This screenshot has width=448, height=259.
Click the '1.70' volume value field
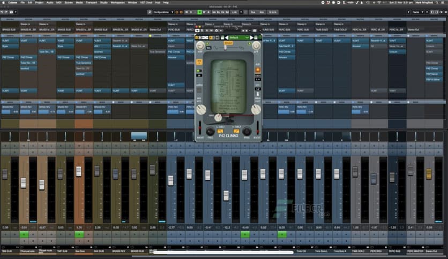79,227
